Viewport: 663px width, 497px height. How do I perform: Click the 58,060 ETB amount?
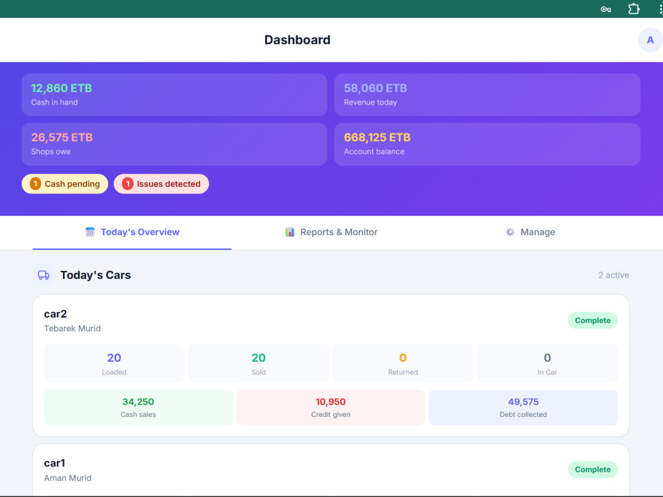[375, 88]
